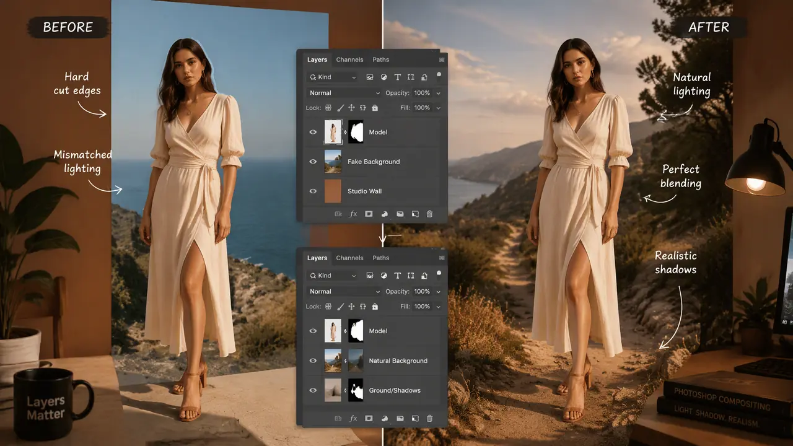This screenshot has height=446, width=793.
Task: Create a new group in the bottom Layers panel
Action: (400, 419)
